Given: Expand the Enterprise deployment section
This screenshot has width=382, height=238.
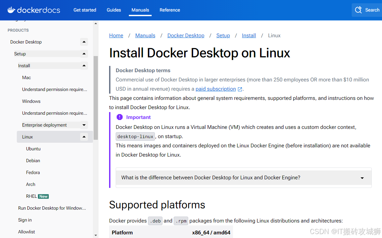Looking at the screenshot, I should [84, 125].
